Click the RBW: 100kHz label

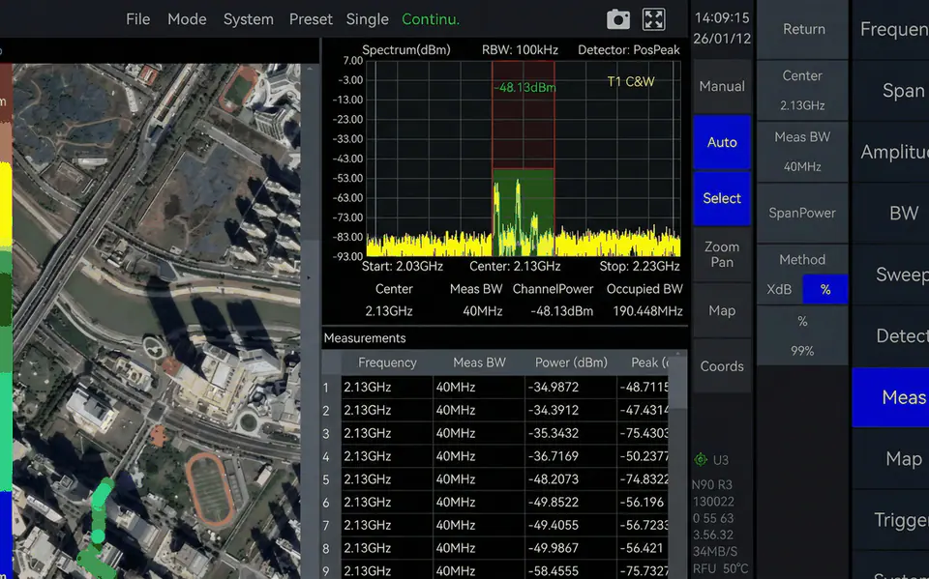click(520, 50)
